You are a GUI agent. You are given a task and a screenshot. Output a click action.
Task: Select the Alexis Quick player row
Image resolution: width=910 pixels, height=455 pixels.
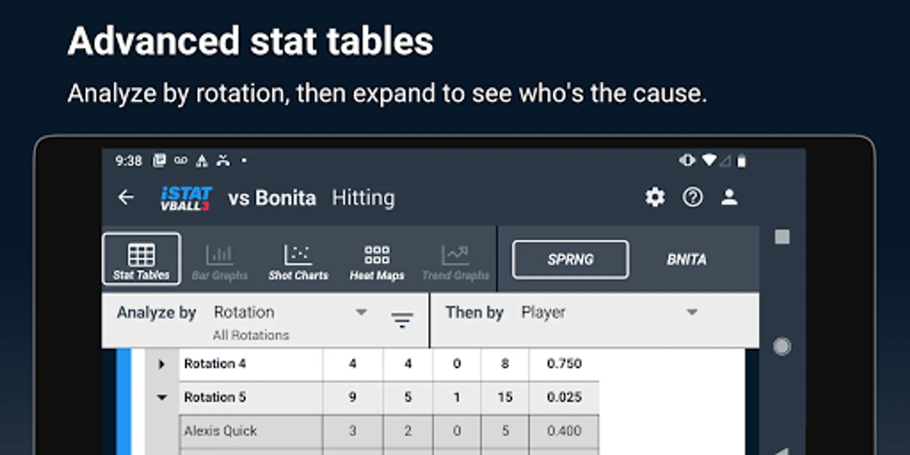(x=220, y=431)
